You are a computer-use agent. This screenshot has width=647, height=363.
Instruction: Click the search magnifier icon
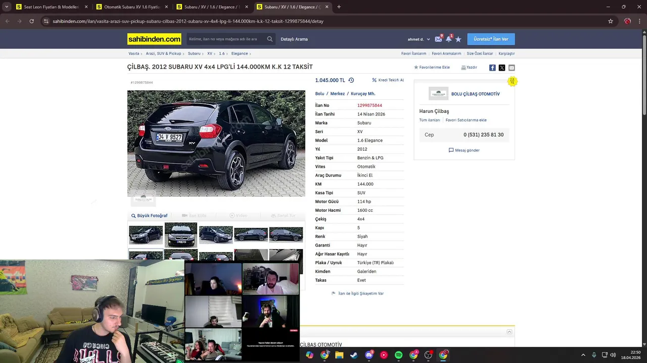(x=270, y=39)
